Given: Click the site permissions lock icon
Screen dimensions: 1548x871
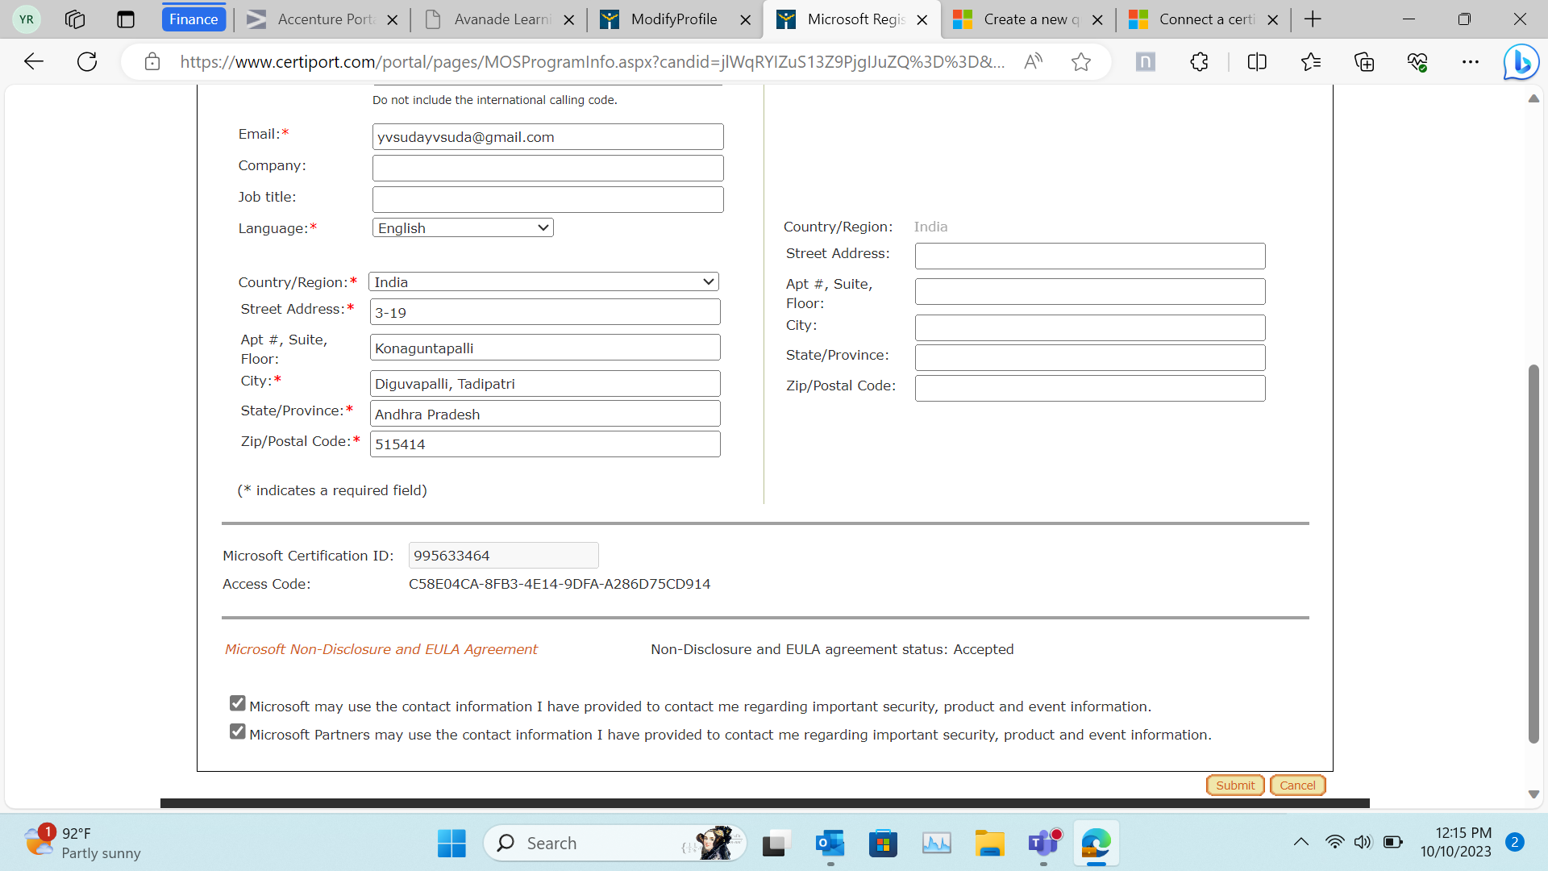Looking at the screenshot, I should [152, 61].
